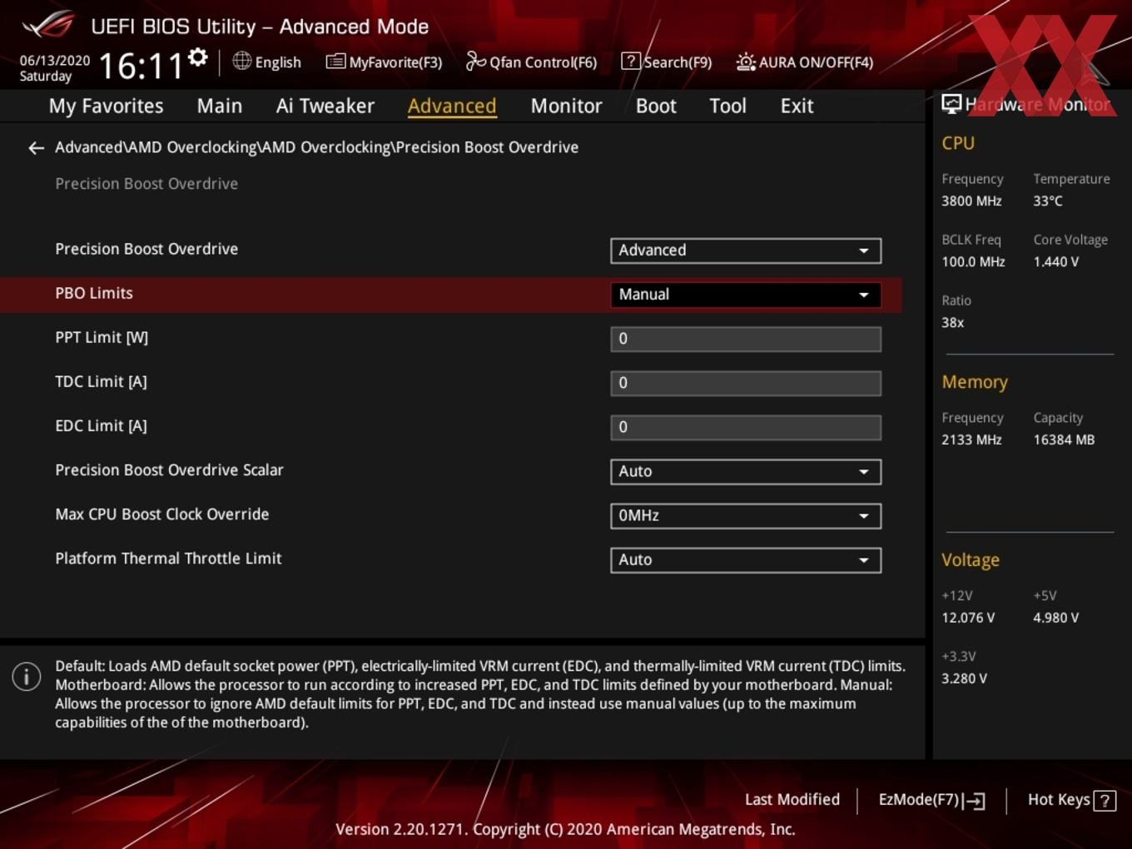Click Last Modified

792,800
